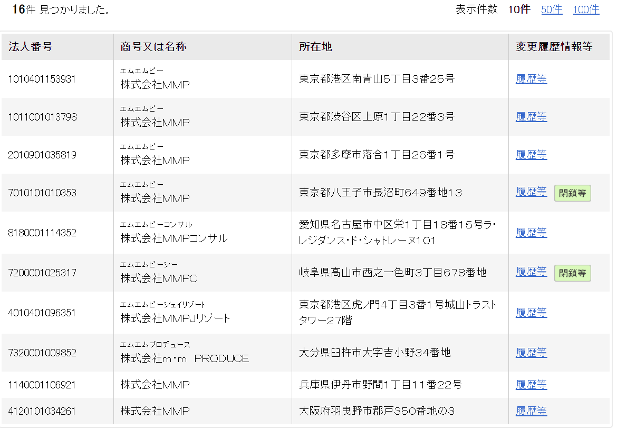The height and width of the screenshot is (430, 617).
Task: Open 履歴等 for 株式会社MMPC
Action: point(531,272)
